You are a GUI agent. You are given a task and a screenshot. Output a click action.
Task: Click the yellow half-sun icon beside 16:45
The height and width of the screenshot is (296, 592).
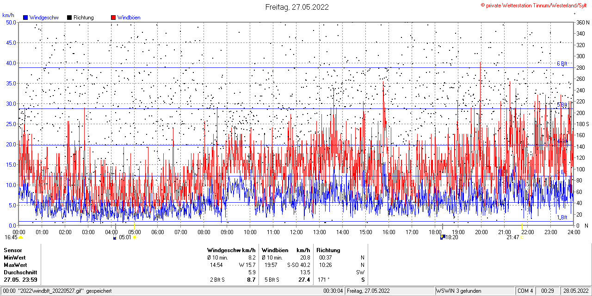(x=20, y=237)
